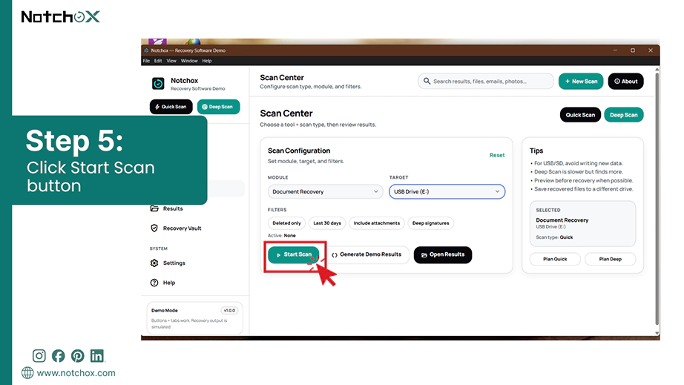Viewport: 684px width, 385px height.
Task: Open Pinterest social icon
Action: click(x=78, y=356)
